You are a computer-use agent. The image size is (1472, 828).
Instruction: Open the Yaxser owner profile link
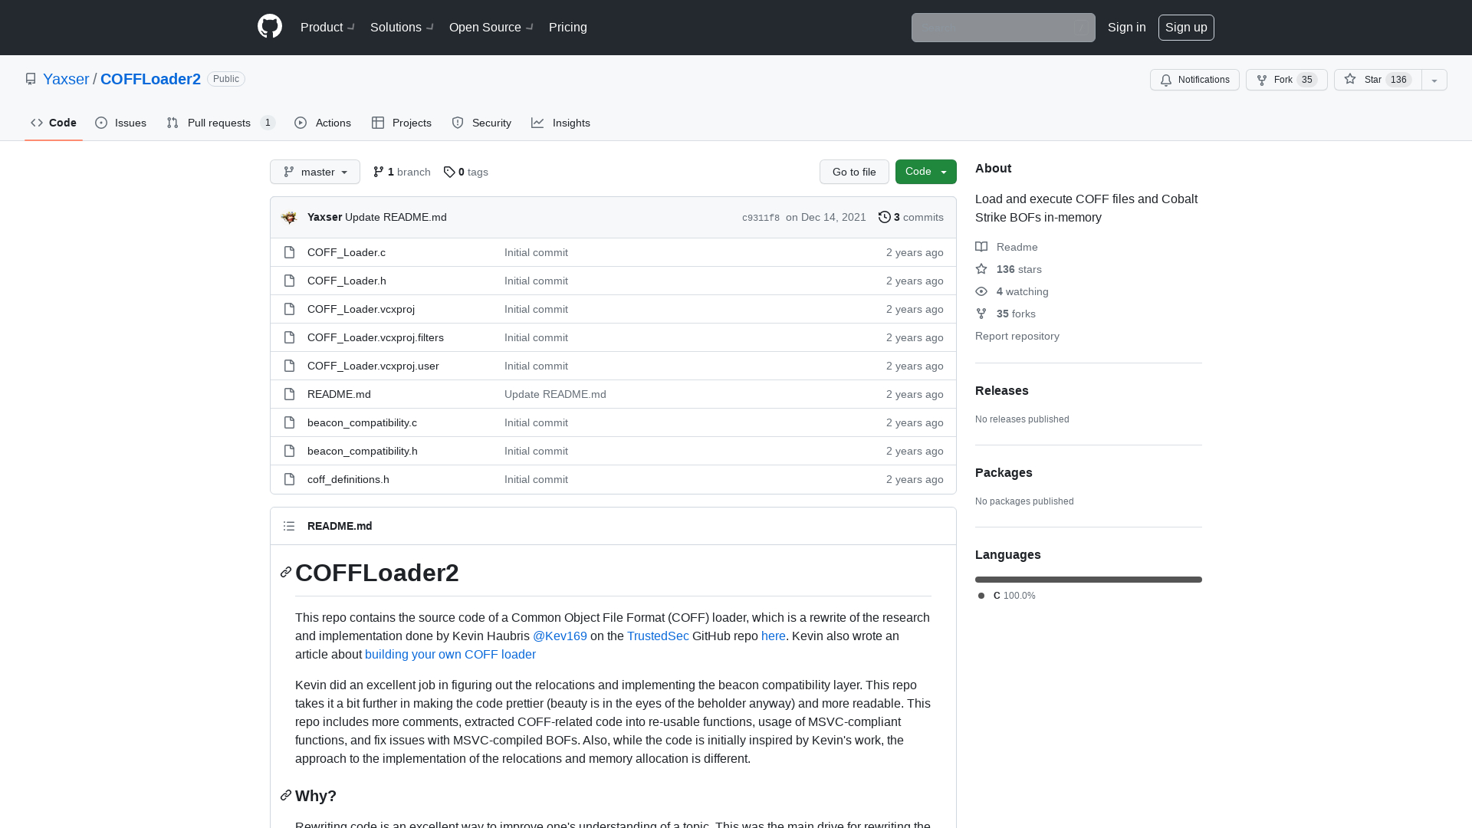click(x=66, y=79)
